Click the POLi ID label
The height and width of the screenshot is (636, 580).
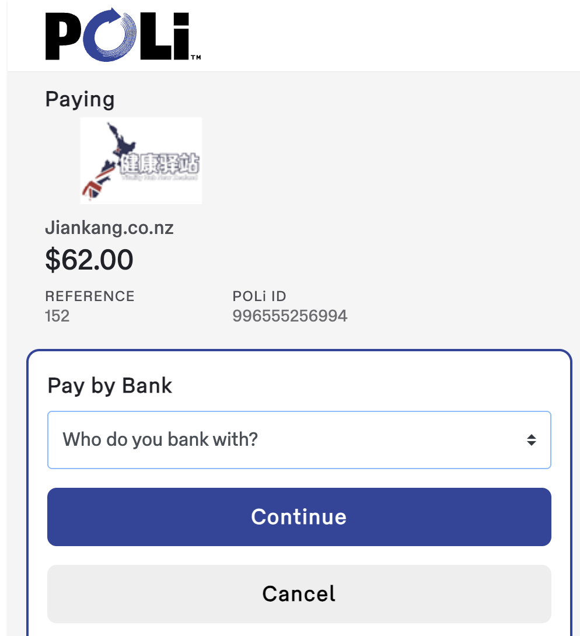[259, 296]
